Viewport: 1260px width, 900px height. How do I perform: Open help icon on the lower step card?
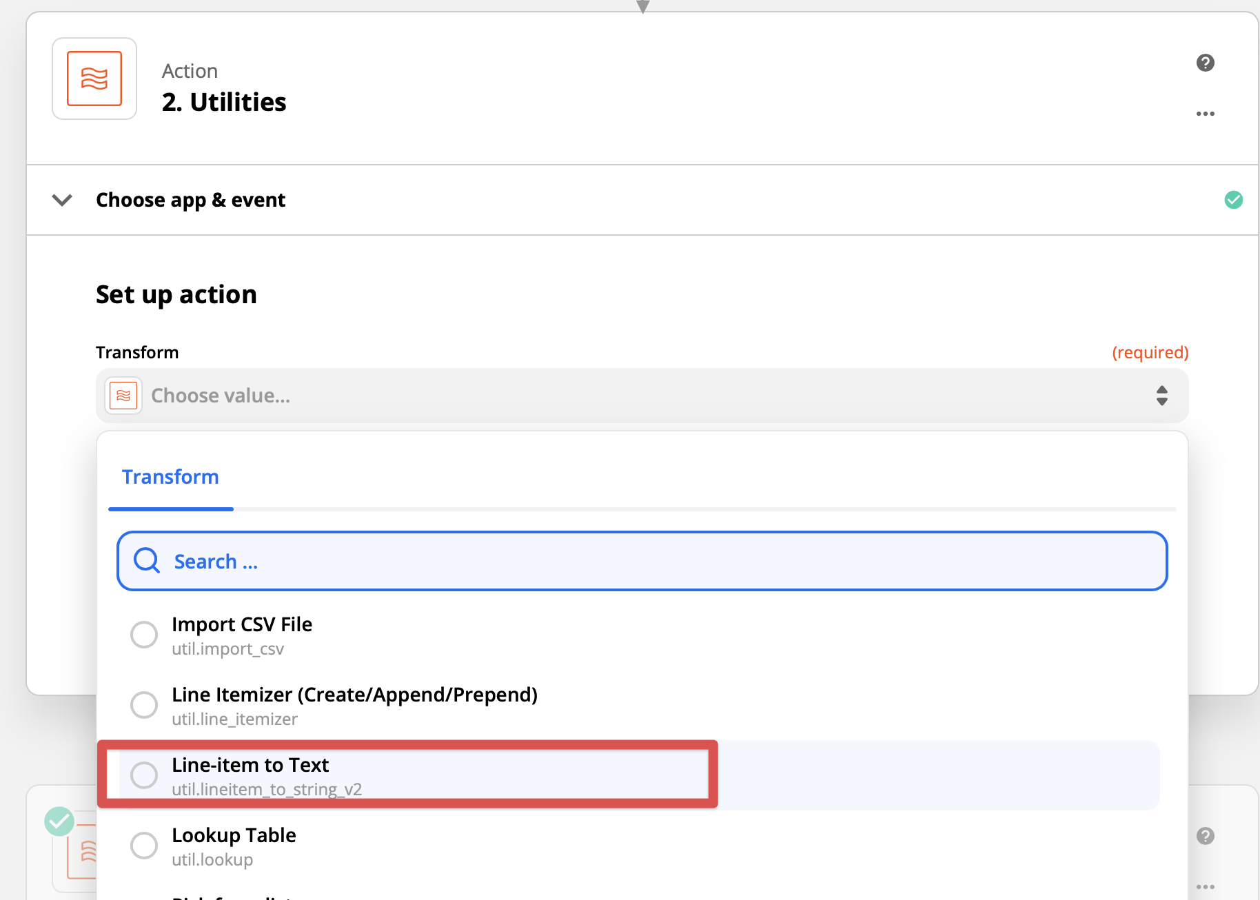(1205, 836)
